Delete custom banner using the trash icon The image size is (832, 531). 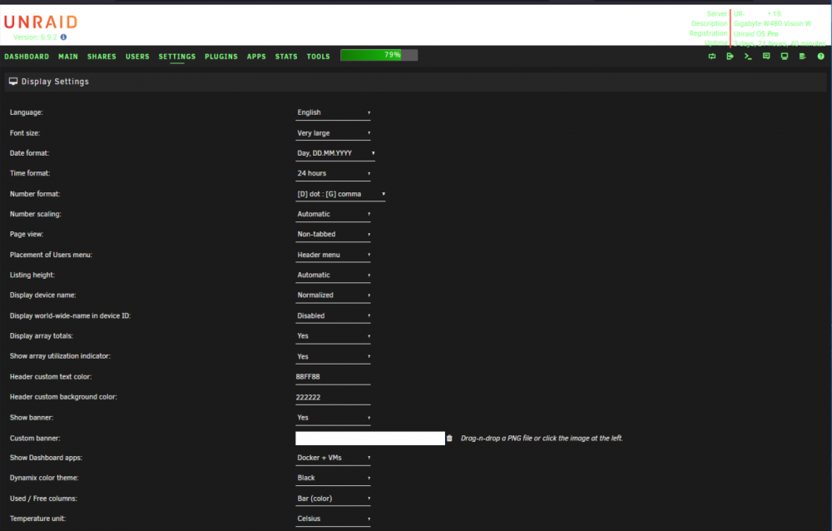click(x=449, y=438)
